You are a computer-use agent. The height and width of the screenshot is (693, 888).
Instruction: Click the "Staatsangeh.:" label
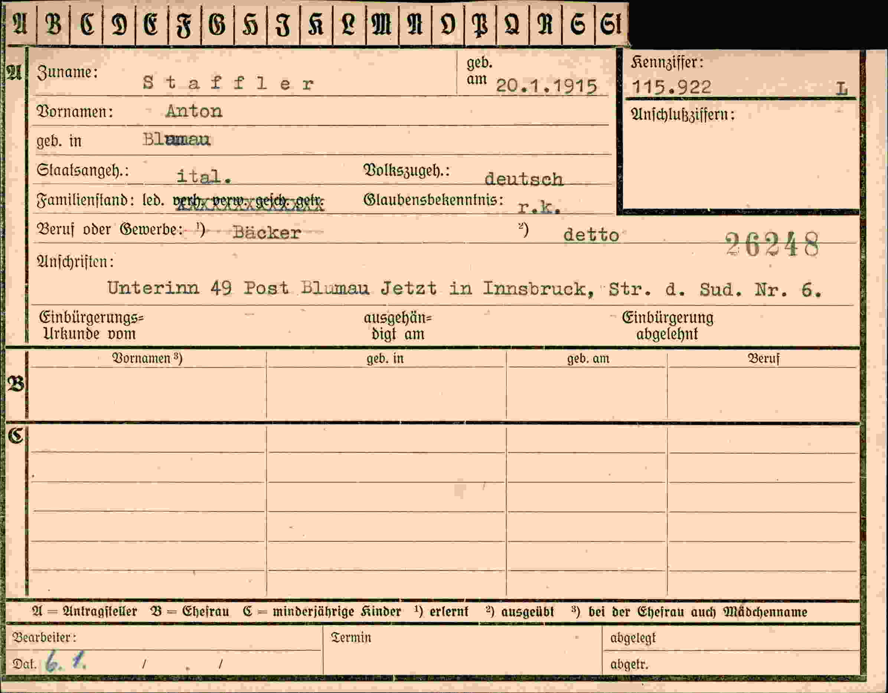[x=83, y=170]
